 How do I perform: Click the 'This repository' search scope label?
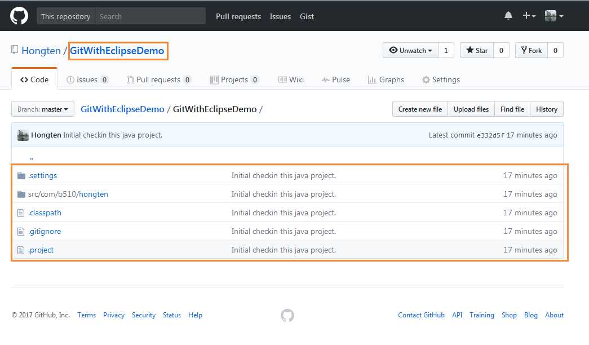coord(66,16)
